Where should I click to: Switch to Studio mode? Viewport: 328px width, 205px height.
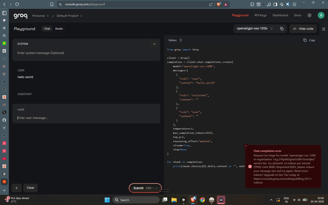(x=59, y=29)
